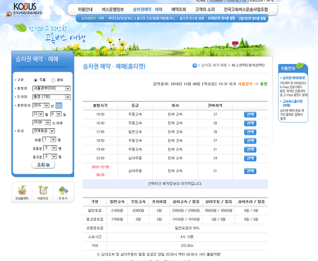
Task: Open the departure day dropdown
Action: (56, 114)
